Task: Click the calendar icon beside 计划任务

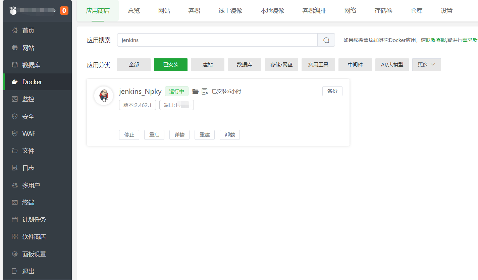Action: tap(14, 219)
